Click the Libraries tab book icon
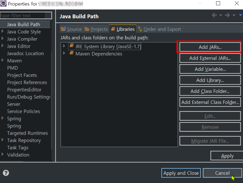The height and width of the screenshot is (183, 243). coord(113,29)
